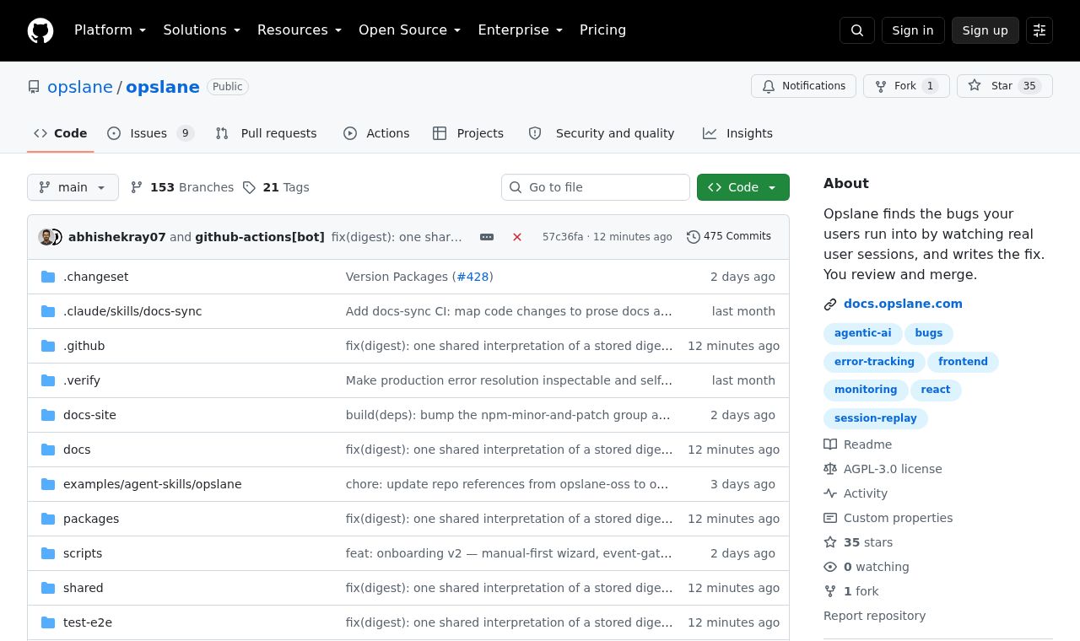Open the Insights tab
This screenshot has height=641, width=1080.
[x=738, y=133]
